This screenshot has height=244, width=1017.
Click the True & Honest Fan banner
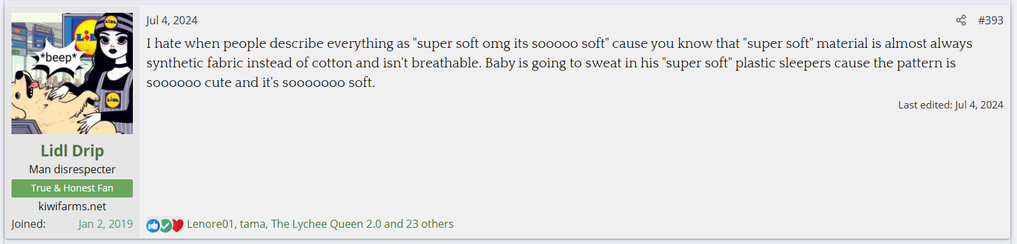[72, 188]
